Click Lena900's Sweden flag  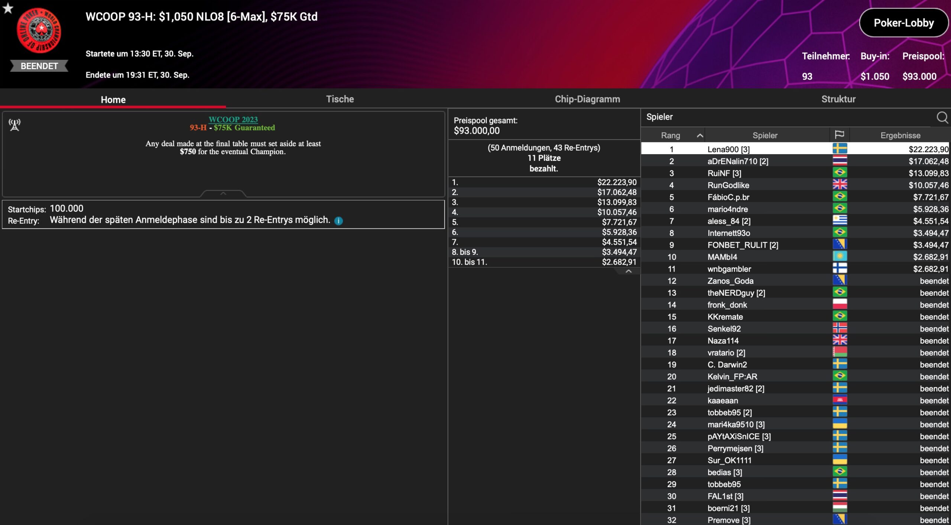coord(840,149)
